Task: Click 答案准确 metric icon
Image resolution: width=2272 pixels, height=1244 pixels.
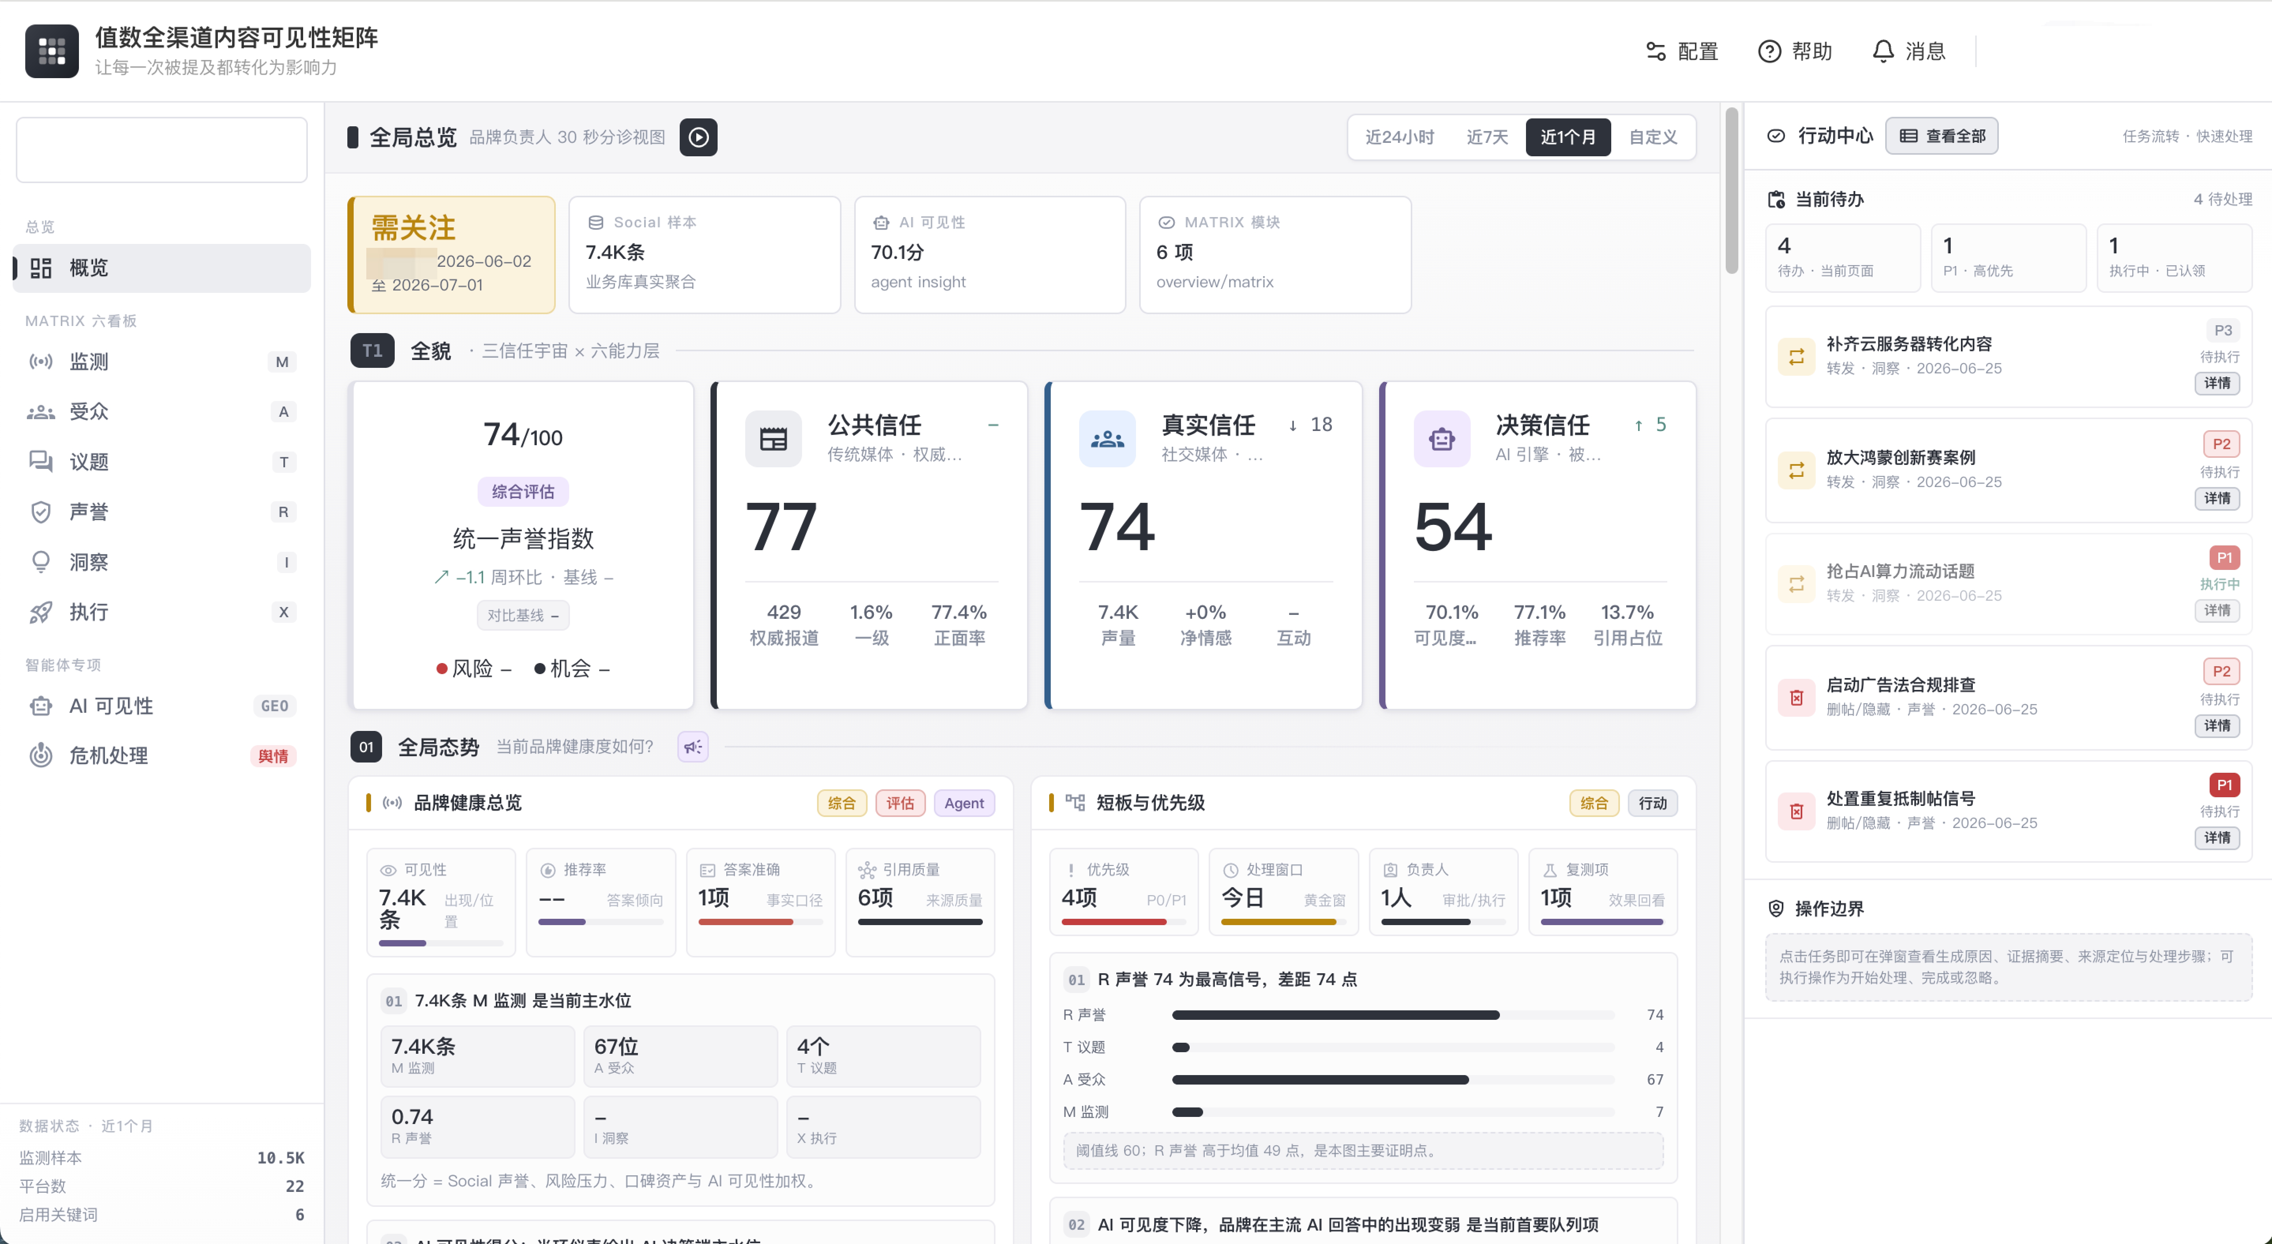Action: pyautogui.click(x=707, y=870)
